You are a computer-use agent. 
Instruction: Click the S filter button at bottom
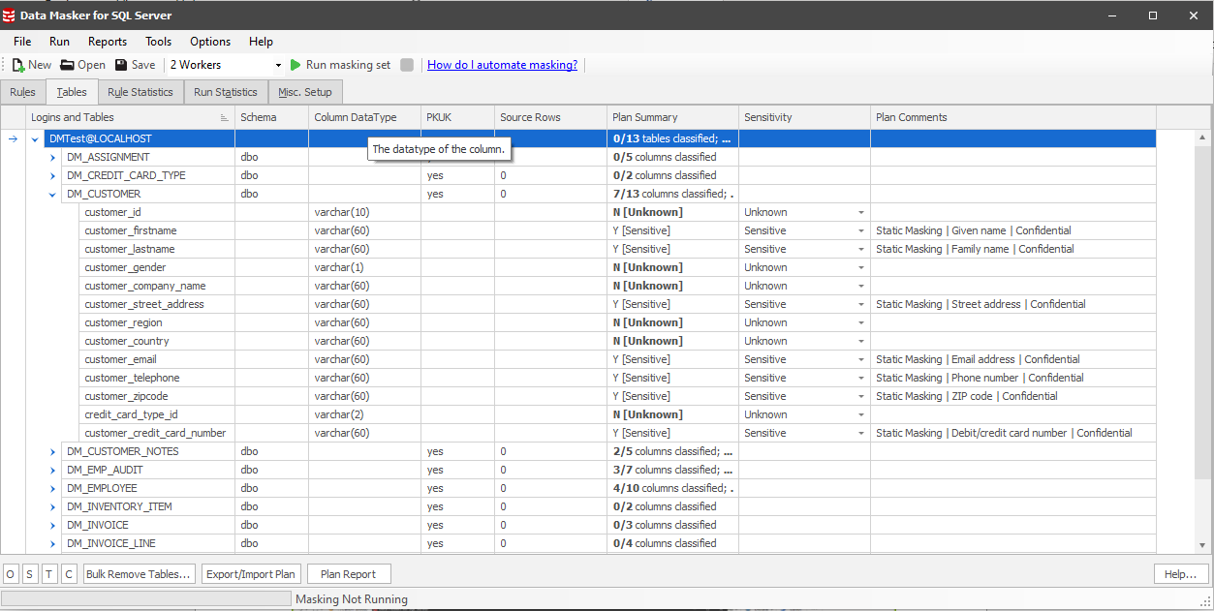tap(30, 574)
